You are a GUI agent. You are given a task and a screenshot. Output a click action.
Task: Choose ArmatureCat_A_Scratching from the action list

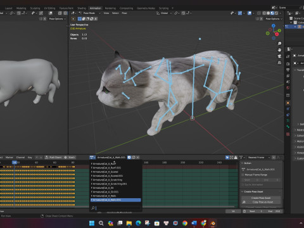116,180
